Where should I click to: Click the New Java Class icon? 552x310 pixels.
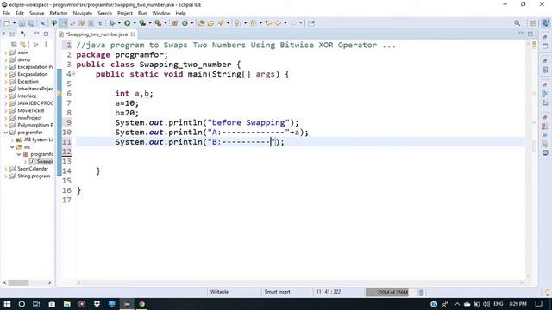coord(185,23)
